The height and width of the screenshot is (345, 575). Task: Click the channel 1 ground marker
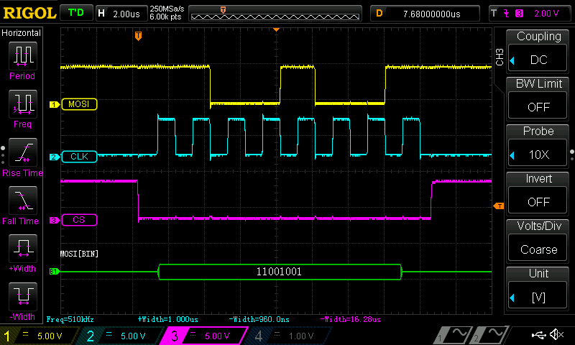tap(55, 104)
